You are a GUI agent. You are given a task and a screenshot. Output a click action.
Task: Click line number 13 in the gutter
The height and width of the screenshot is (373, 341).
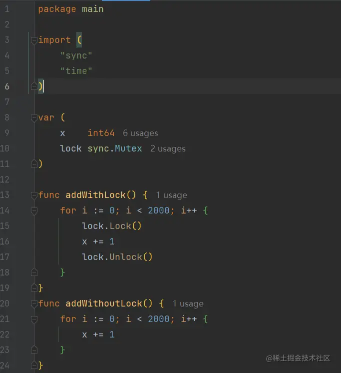click(5, 195)
